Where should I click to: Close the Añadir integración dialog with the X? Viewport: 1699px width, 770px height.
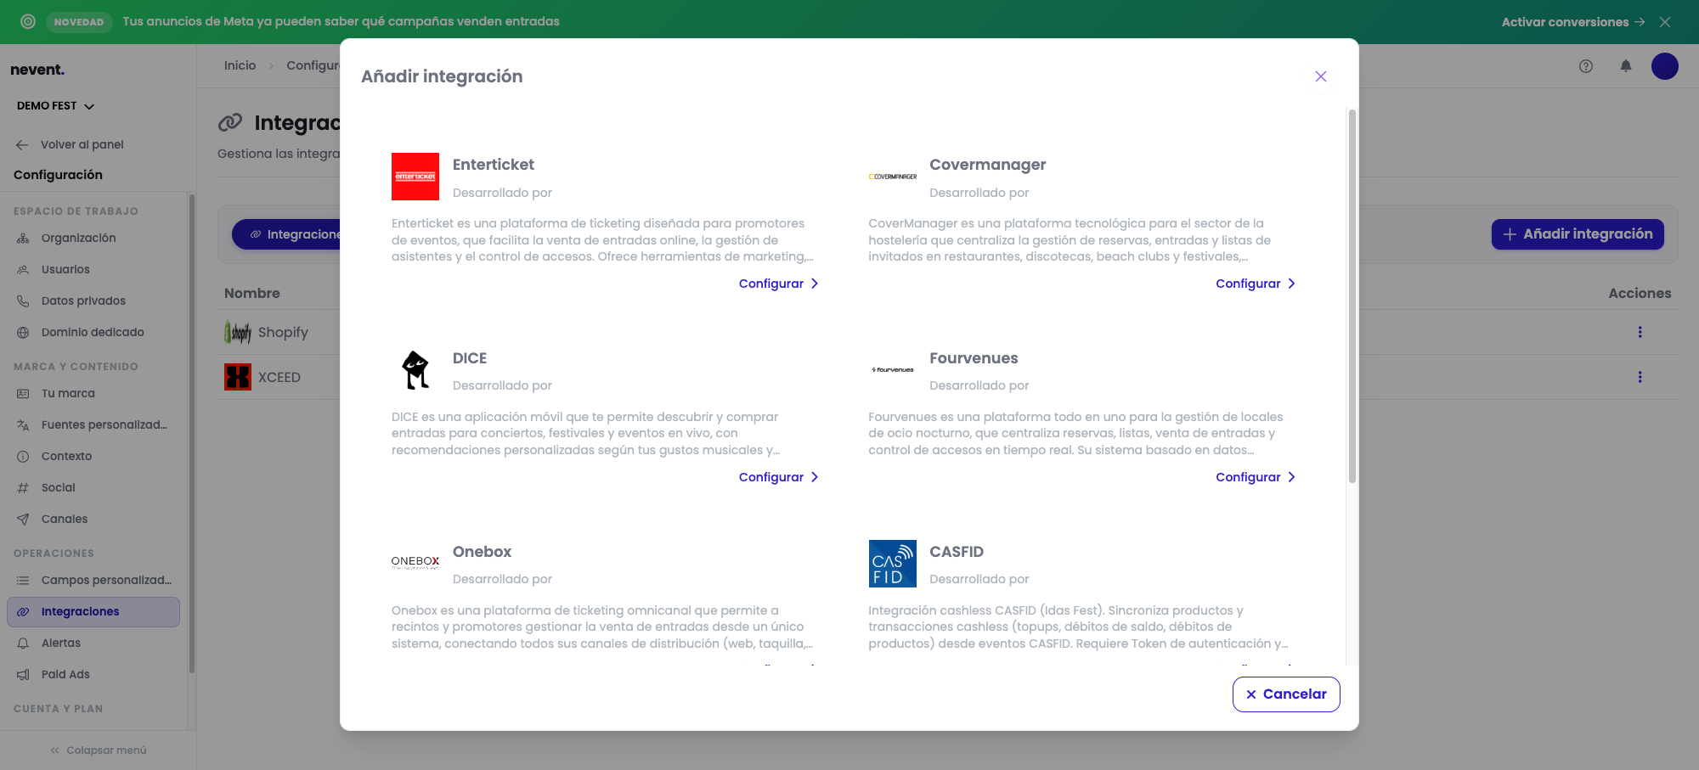pos(1320,76)
